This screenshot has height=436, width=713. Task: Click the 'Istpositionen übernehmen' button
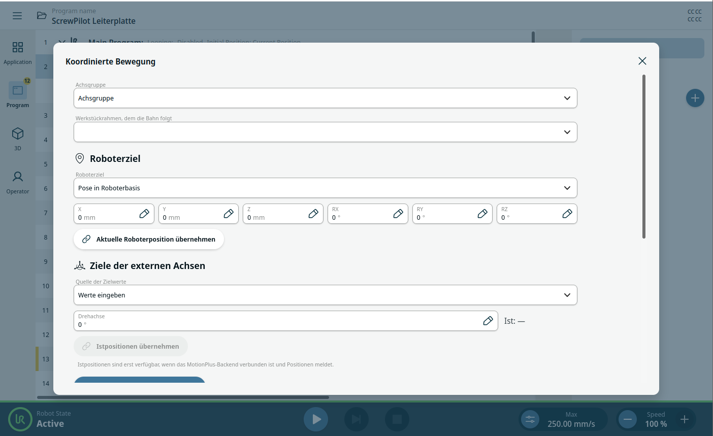click(131, 346)
